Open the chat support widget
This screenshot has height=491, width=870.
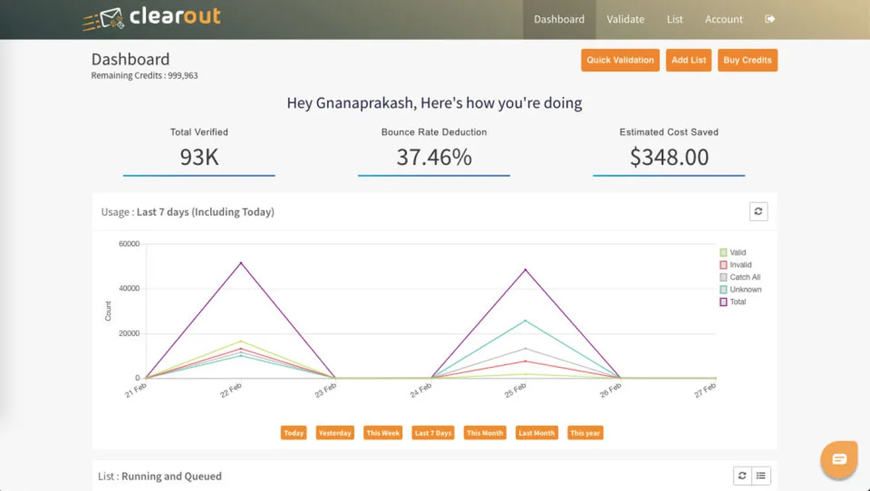click(839, 459)
